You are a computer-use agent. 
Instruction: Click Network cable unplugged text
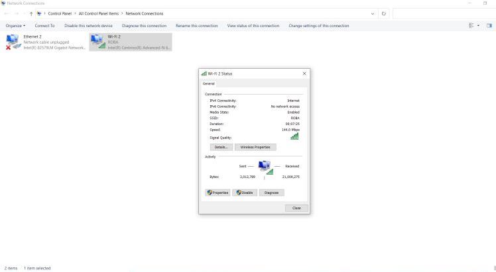(x=46, y=42)
